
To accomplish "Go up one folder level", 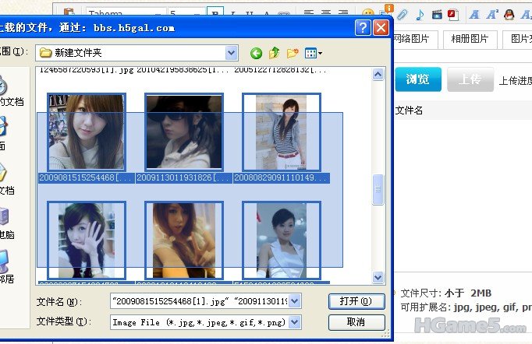I will (274, 53).
